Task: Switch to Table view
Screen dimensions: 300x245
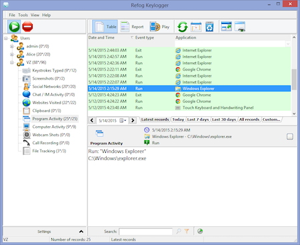Action: pos(105,27)
